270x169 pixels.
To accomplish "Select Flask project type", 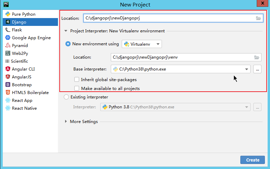I will click(30, 30).
